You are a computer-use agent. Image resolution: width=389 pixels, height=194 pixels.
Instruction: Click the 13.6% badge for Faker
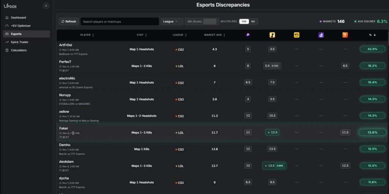pyautogui.click(x=372, y=132)
